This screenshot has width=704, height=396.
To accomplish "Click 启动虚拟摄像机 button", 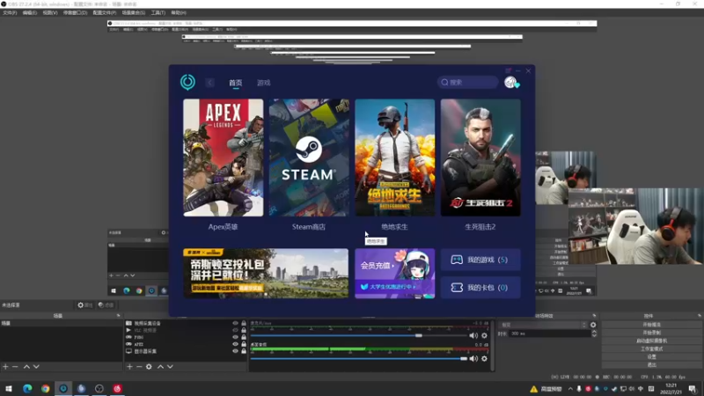I will 651,341.
